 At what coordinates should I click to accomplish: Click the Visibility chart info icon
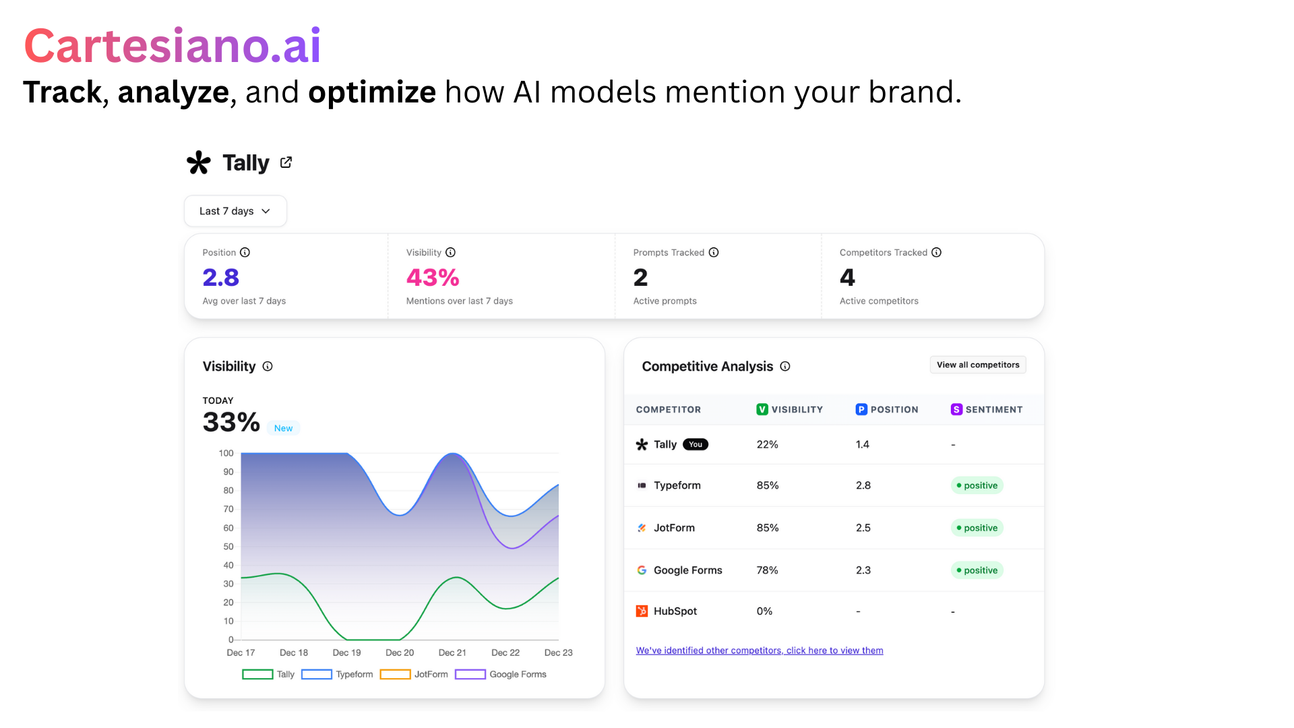268,366
